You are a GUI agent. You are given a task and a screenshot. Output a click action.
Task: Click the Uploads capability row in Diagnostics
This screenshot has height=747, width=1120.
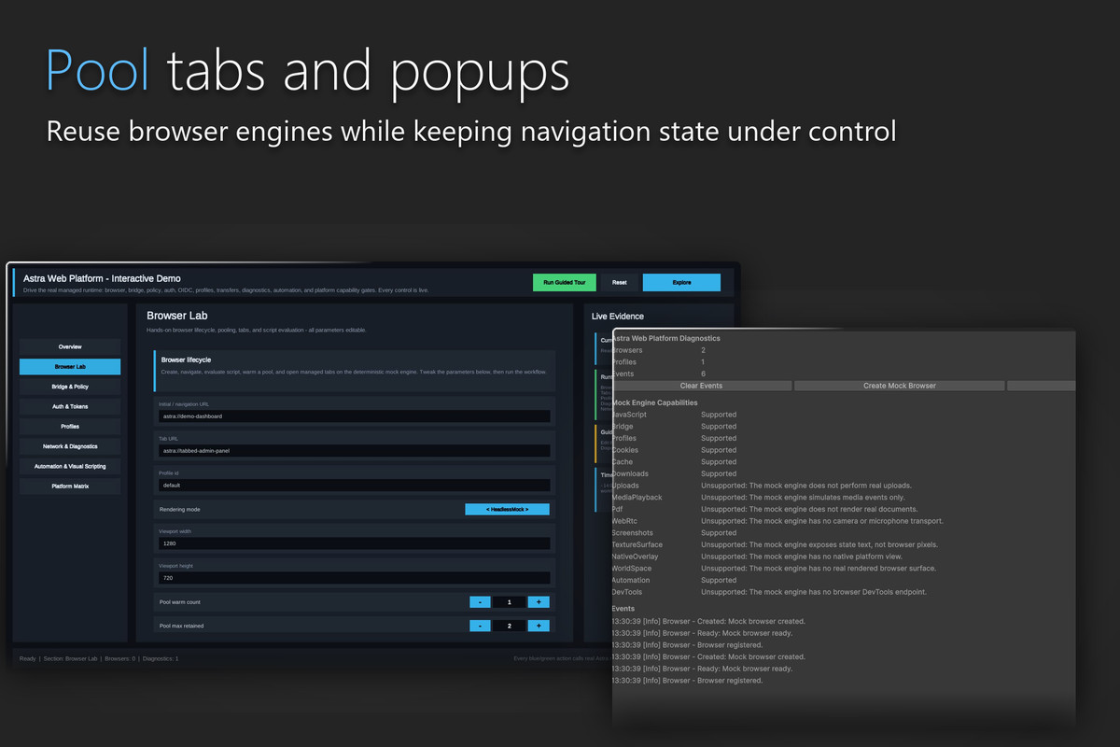(844, 486)
